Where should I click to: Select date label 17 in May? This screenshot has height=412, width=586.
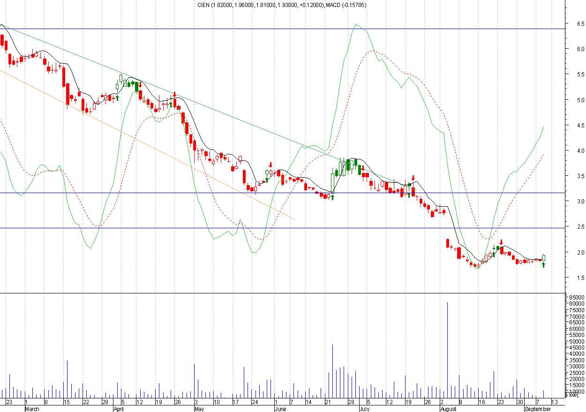[x=235, y=402]
